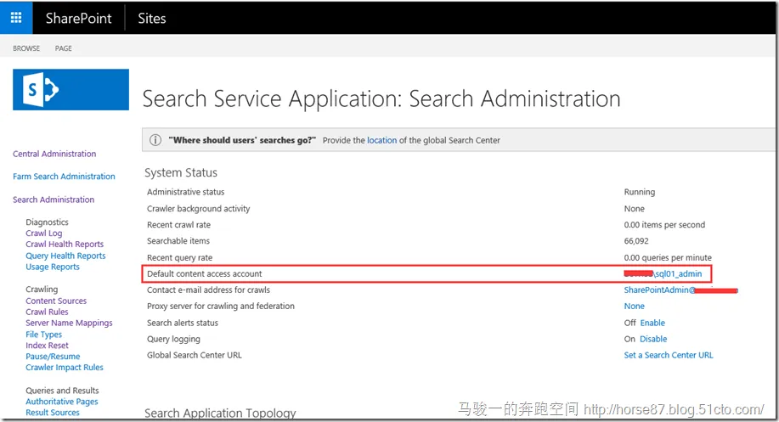Screen dimensions: 779x422
Task: Click the 66,092 searchable items value
Action: [636, 241]
